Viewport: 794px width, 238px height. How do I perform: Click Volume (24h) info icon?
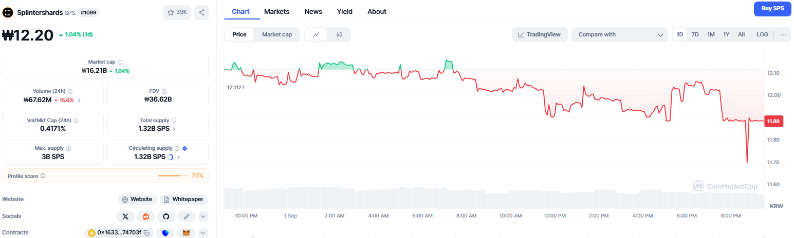[70, 91]
